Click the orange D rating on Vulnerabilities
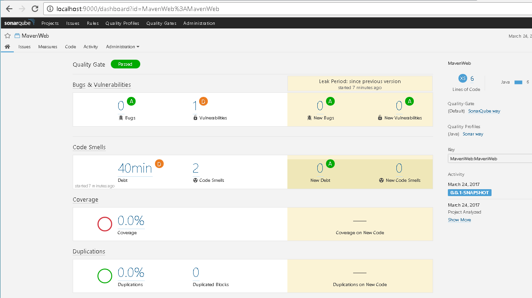Image resolution: width=532 pixels, height=298 pixels. [204, 101]
